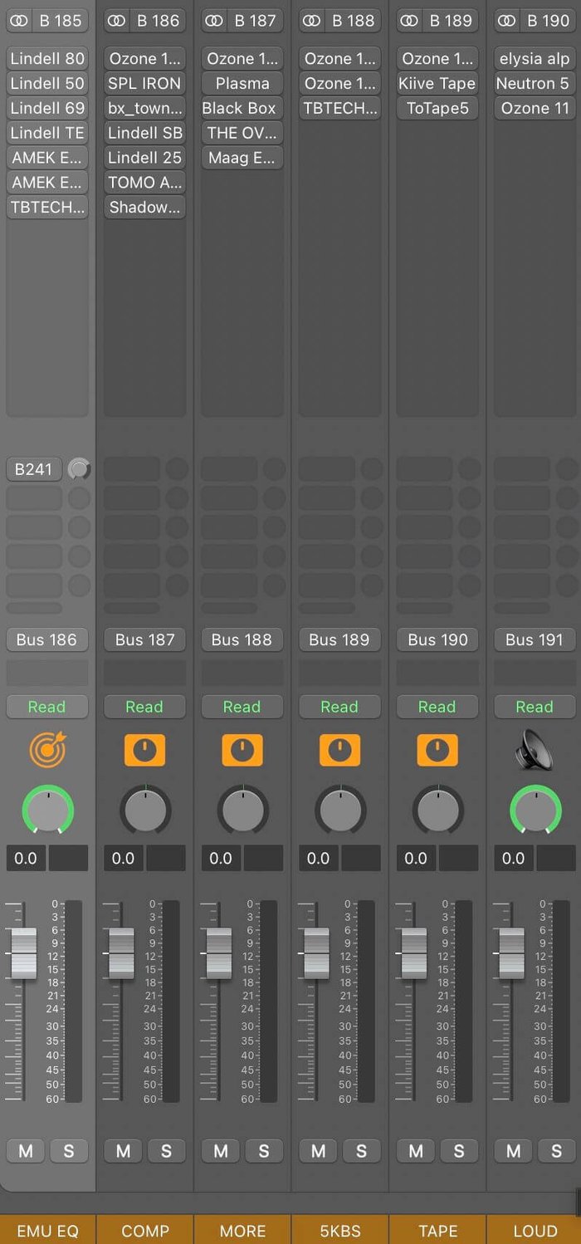Open the Lindell SB plugin slot
Screen dimensions: 581x1244
click(x=145, y=132)
